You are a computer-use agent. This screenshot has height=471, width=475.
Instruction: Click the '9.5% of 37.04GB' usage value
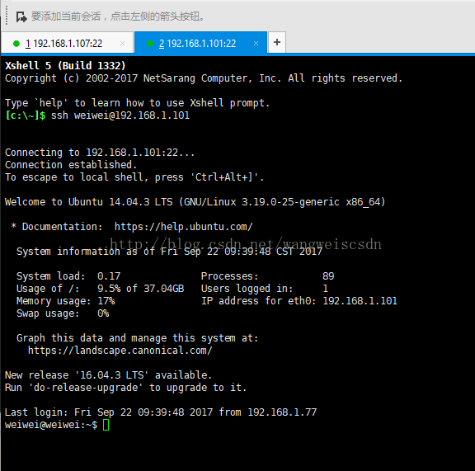pyautogui.click(x=140, y=289)
